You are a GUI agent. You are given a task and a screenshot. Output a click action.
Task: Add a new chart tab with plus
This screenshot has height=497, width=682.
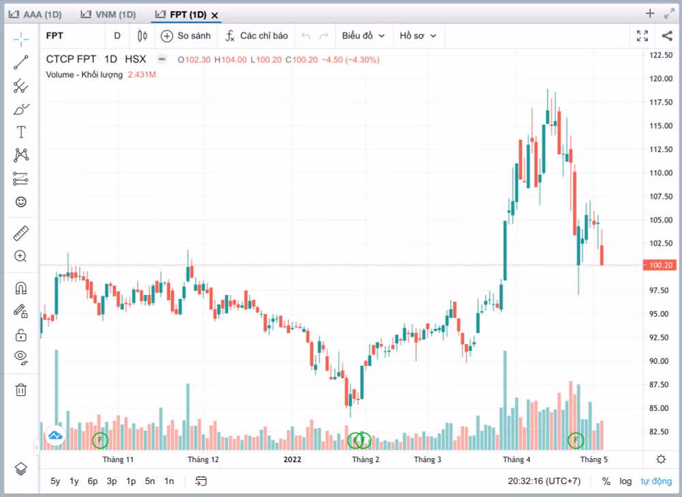click(x=650, y=14)
